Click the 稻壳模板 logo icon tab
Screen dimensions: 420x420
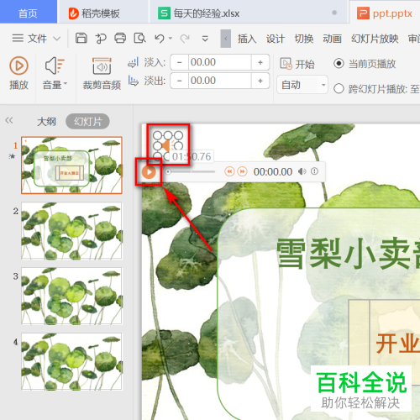73,13
